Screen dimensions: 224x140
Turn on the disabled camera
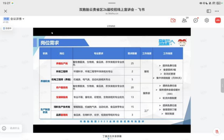click(173, 20)
